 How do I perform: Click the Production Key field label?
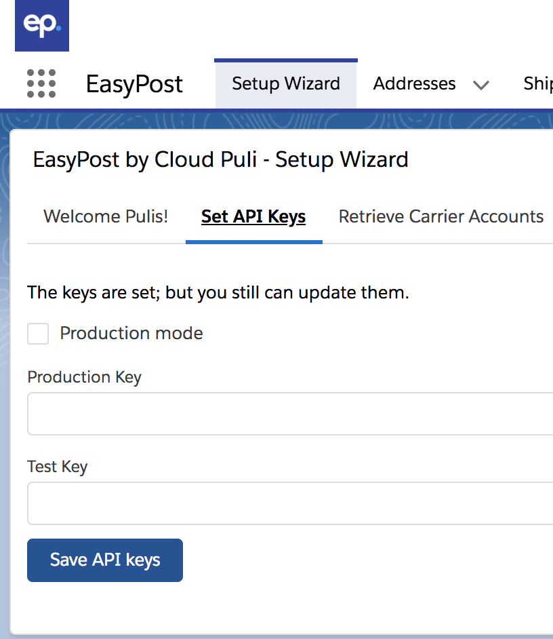pos(84,377)
